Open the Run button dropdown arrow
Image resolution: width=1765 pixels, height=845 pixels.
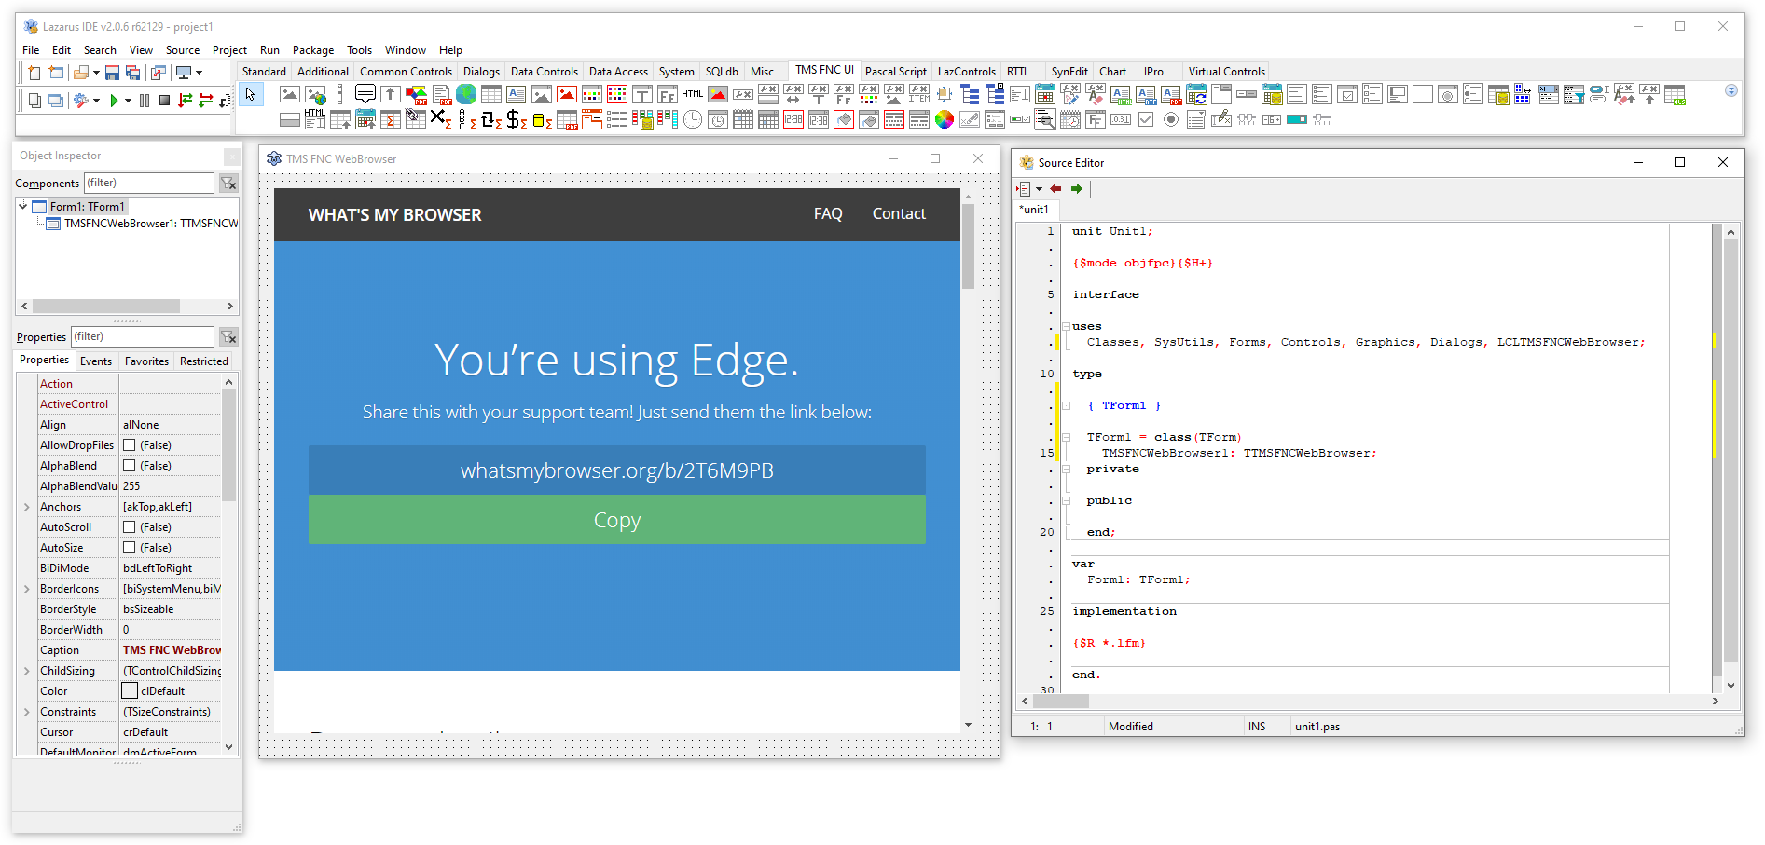[128, 101]
